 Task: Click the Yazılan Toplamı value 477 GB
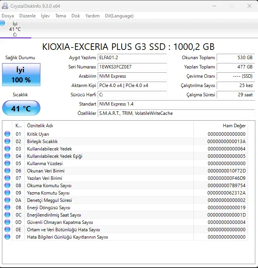coord(236,67)
